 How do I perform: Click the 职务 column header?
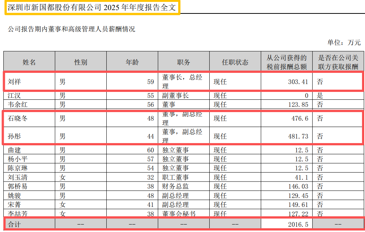[x=183, y=62]
